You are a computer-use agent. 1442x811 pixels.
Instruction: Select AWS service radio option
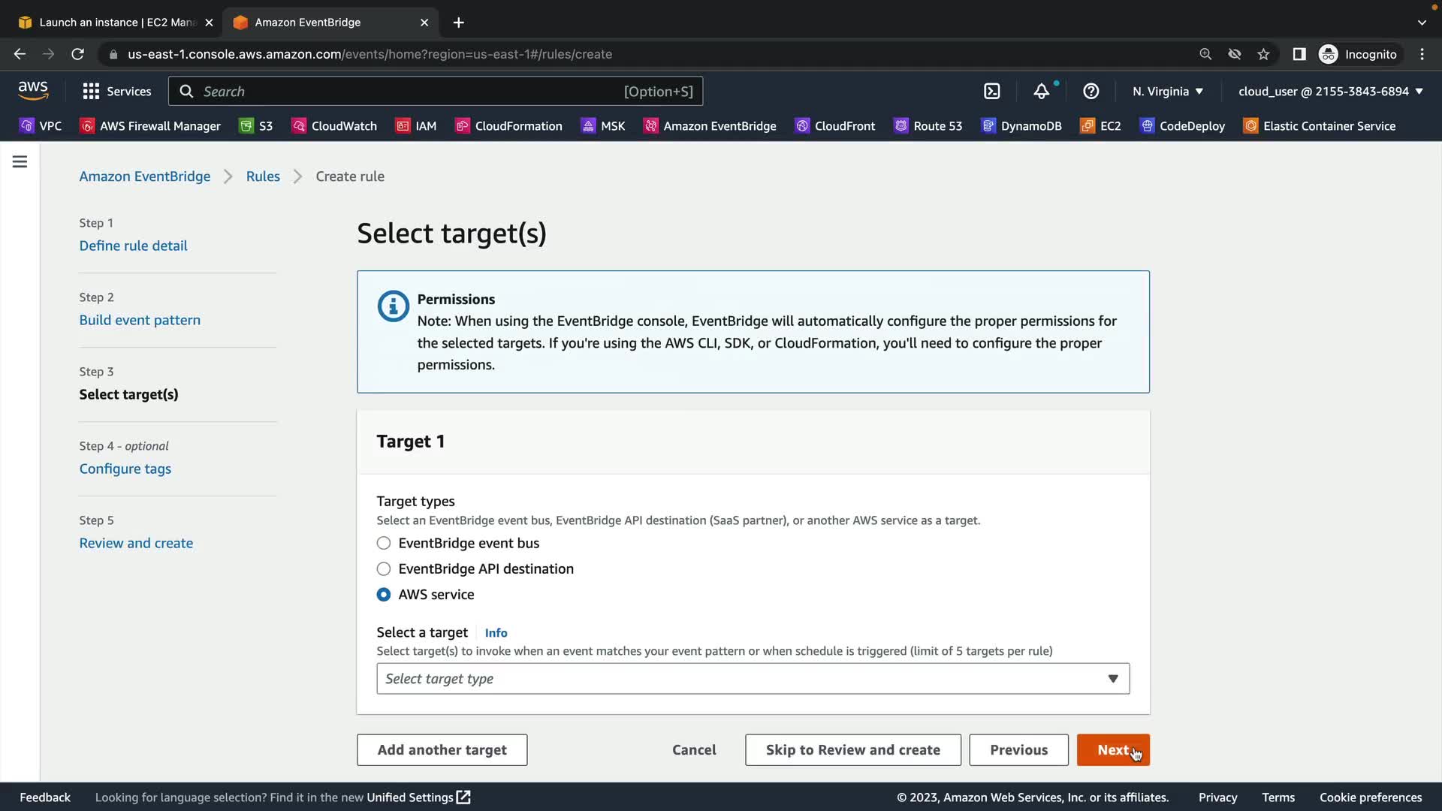384,594
